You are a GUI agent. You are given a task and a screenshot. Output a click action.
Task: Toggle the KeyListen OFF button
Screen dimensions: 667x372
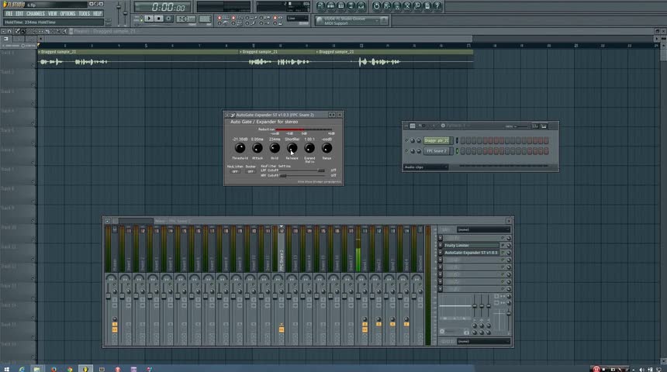tap(234, 171)
